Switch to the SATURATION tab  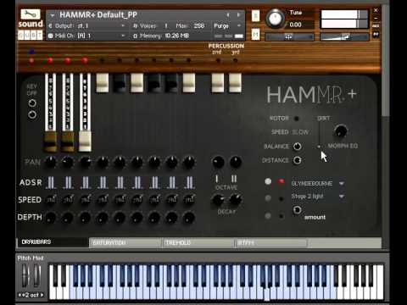125,243
